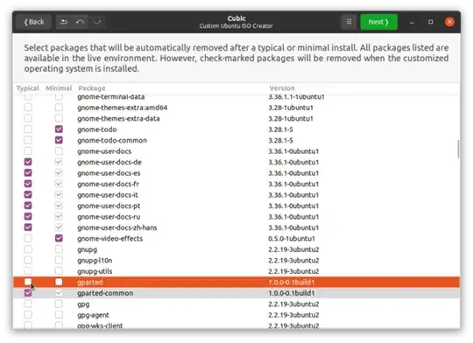473x343 pixels.
Task: Sort by the Typical column header
Action: [27, 88]
